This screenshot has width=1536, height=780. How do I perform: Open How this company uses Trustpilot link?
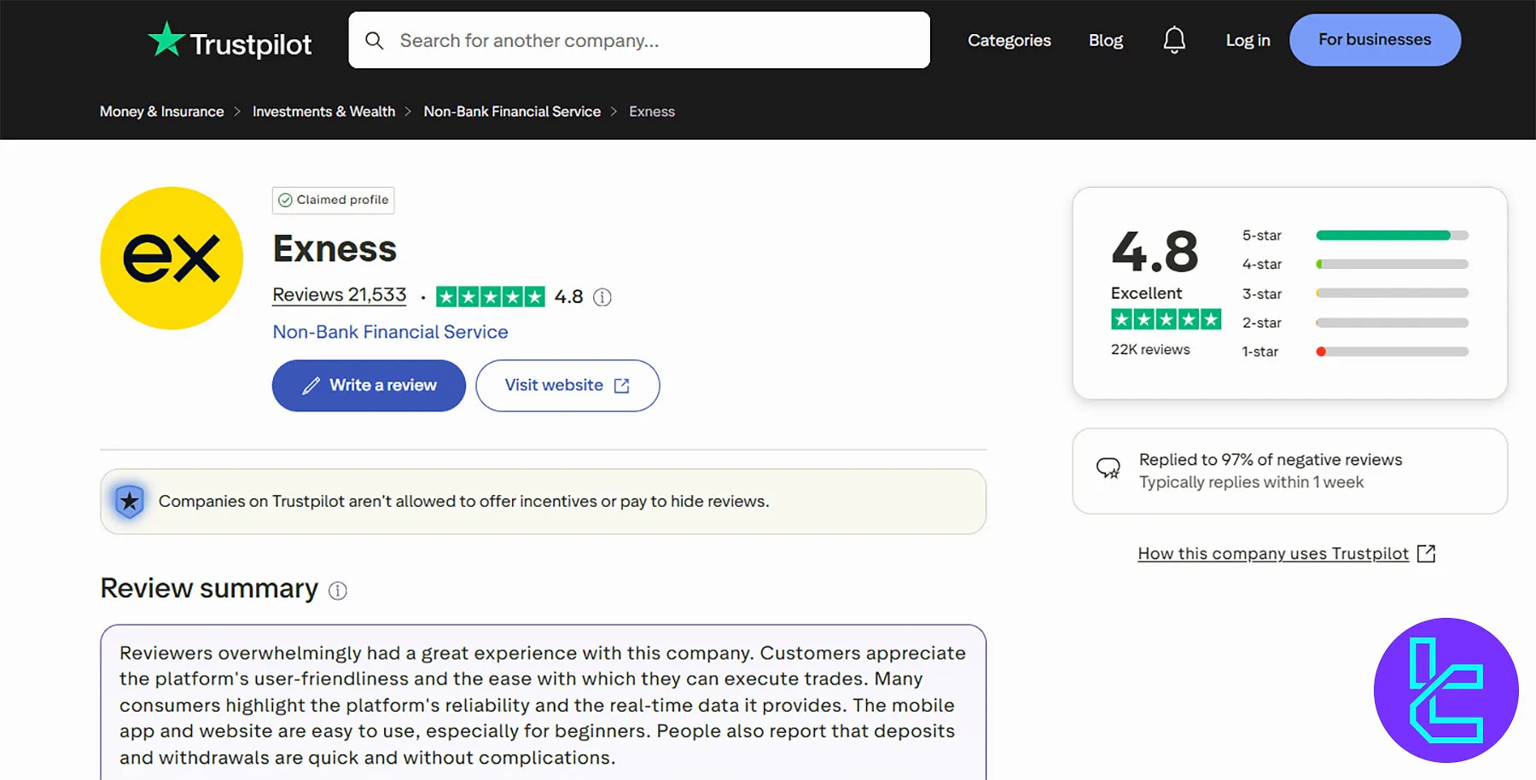coord(1272,554)
